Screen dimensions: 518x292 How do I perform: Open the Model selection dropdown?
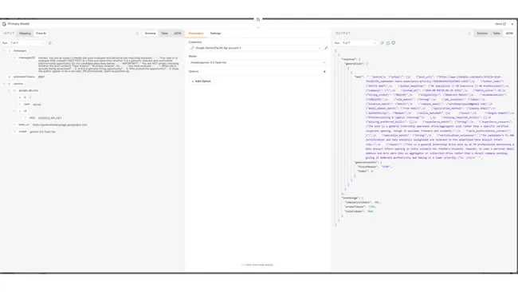257,62
